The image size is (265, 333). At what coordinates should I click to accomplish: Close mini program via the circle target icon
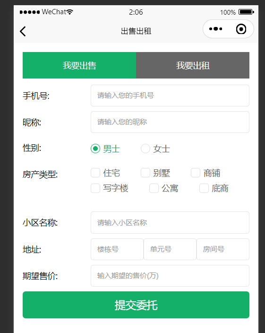point(241,29)
